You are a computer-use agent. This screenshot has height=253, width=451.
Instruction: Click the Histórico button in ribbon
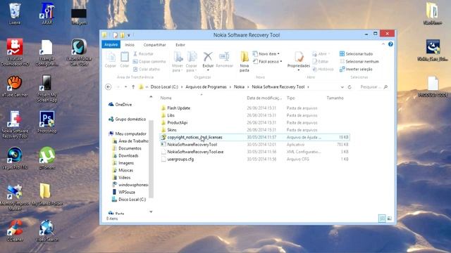pyautogui.click(x=323, y=69)
